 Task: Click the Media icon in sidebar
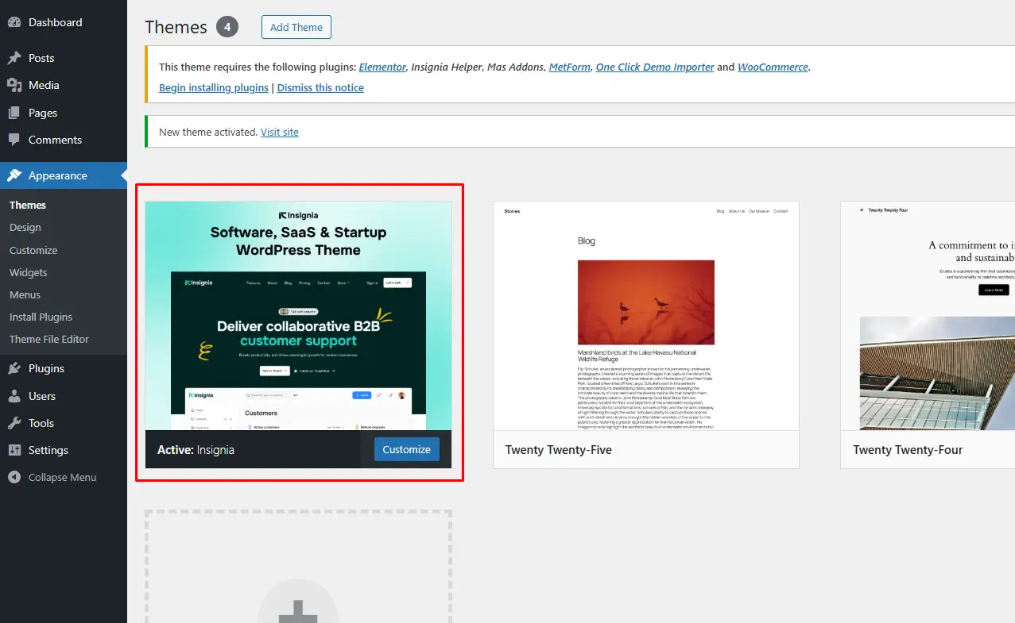(14, 85)
